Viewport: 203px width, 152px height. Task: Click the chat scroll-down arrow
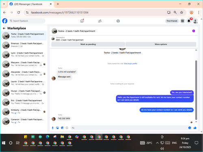196,122
